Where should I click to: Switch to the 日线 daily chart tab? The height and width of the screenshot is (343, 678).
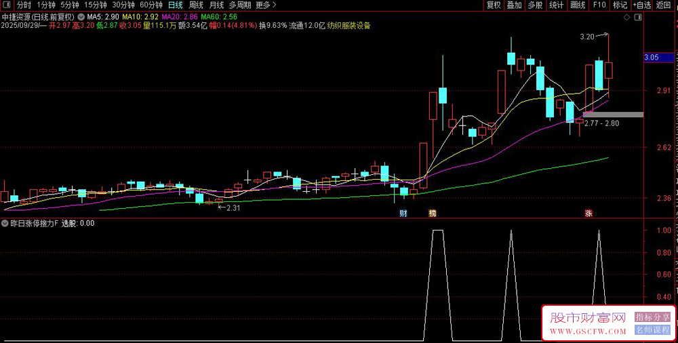click(x=175, y=5)
